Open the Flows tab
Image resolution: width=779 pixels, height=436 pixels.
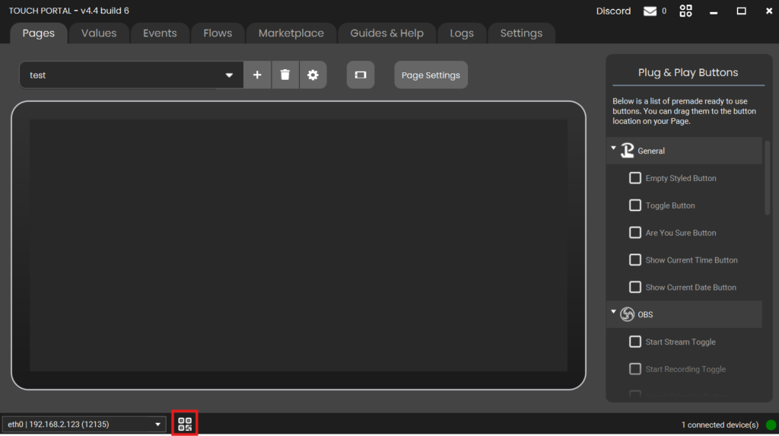(x=218, y=33)
